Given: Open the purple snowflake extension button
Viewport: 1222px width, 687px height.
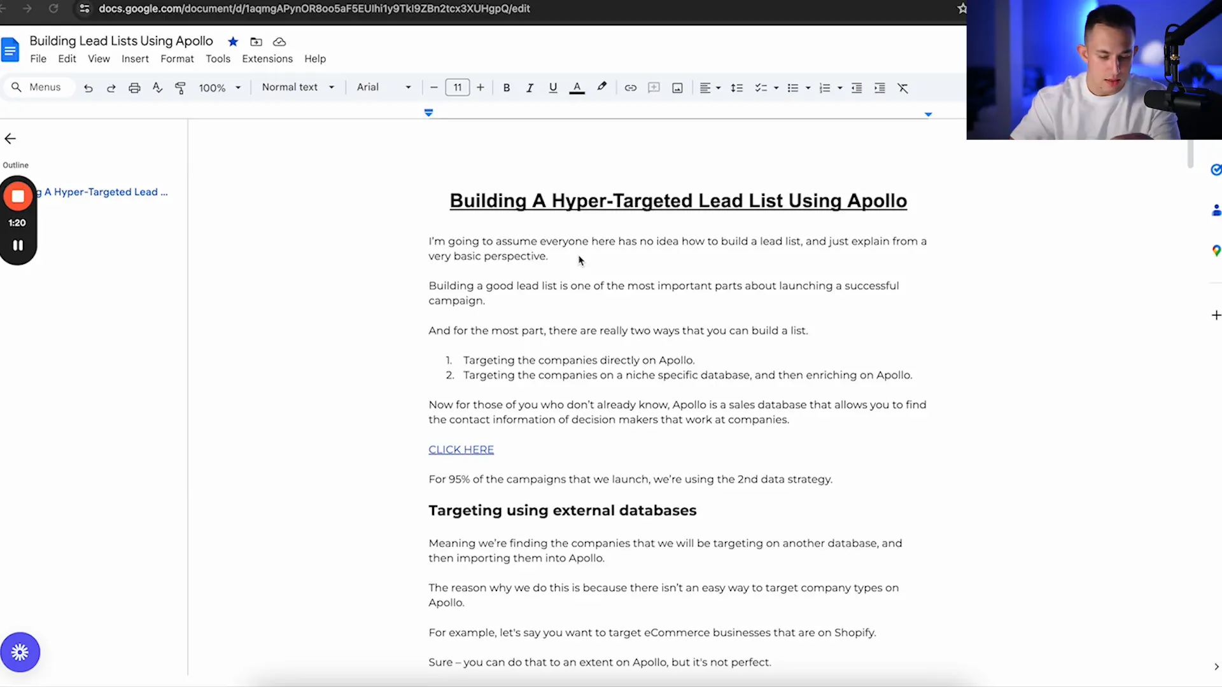Looking at the screenshot, I should click(20, 652).
